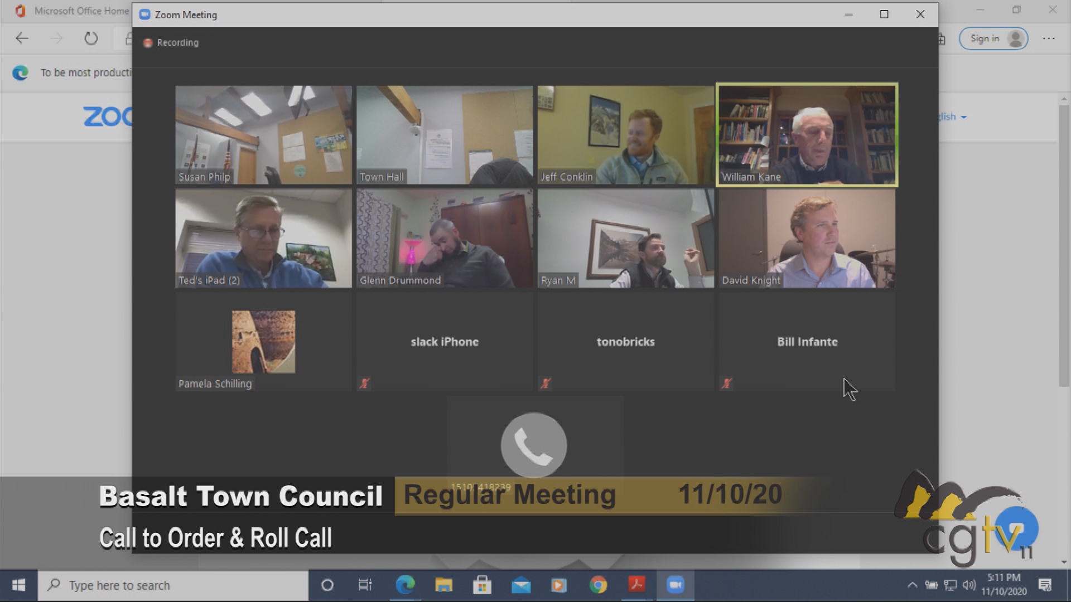1071x602 pixels.
Task: Select the Town Hall video tile
Action: 445,135
